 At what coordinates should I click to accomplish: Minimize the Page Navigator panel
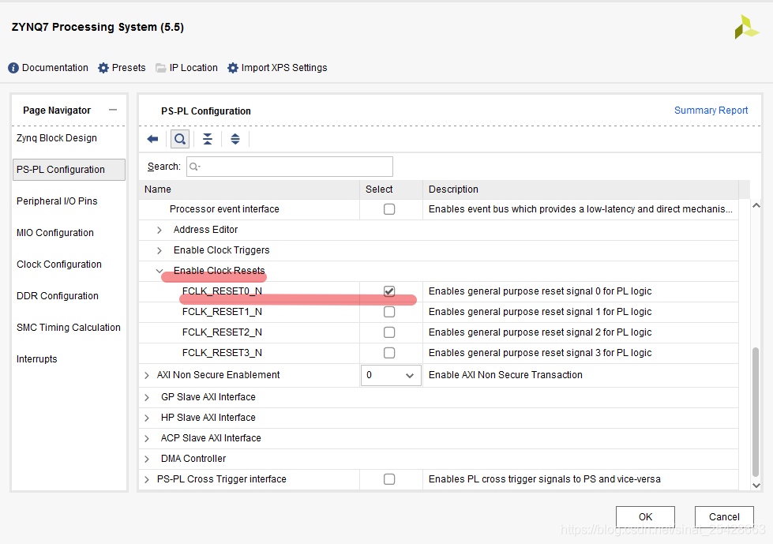(x=113, y=110)
